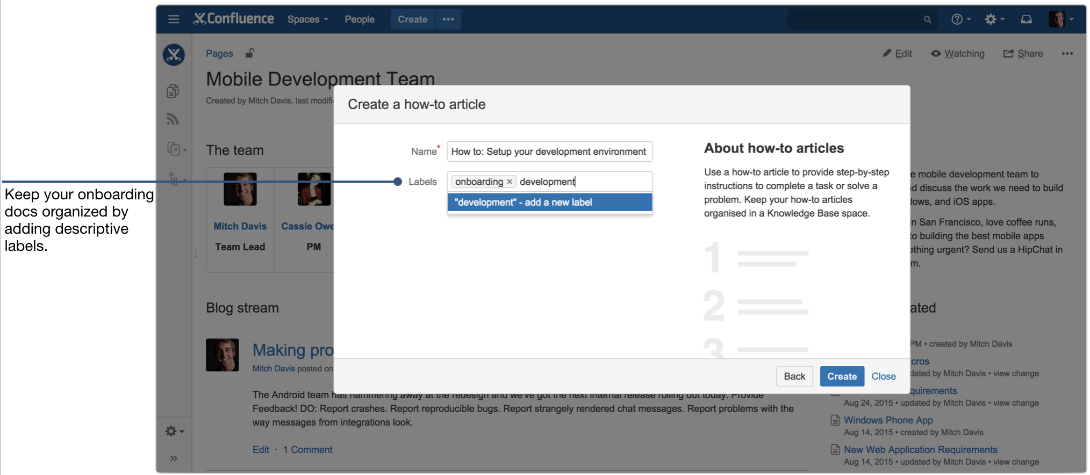
Task: Click the page restrictions unlock icon
Action: pyautogui.click(x=250, y=53)
